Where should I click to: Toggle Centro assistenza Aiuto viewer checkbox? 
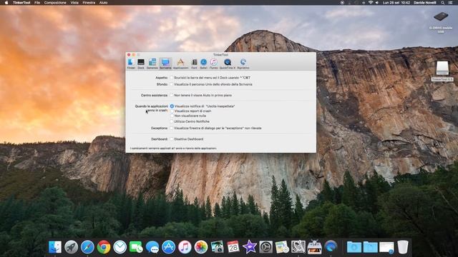172,95
